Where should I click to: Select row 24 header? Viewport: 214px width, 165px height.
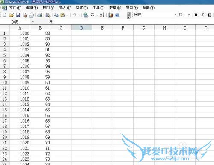coord(5,159)
